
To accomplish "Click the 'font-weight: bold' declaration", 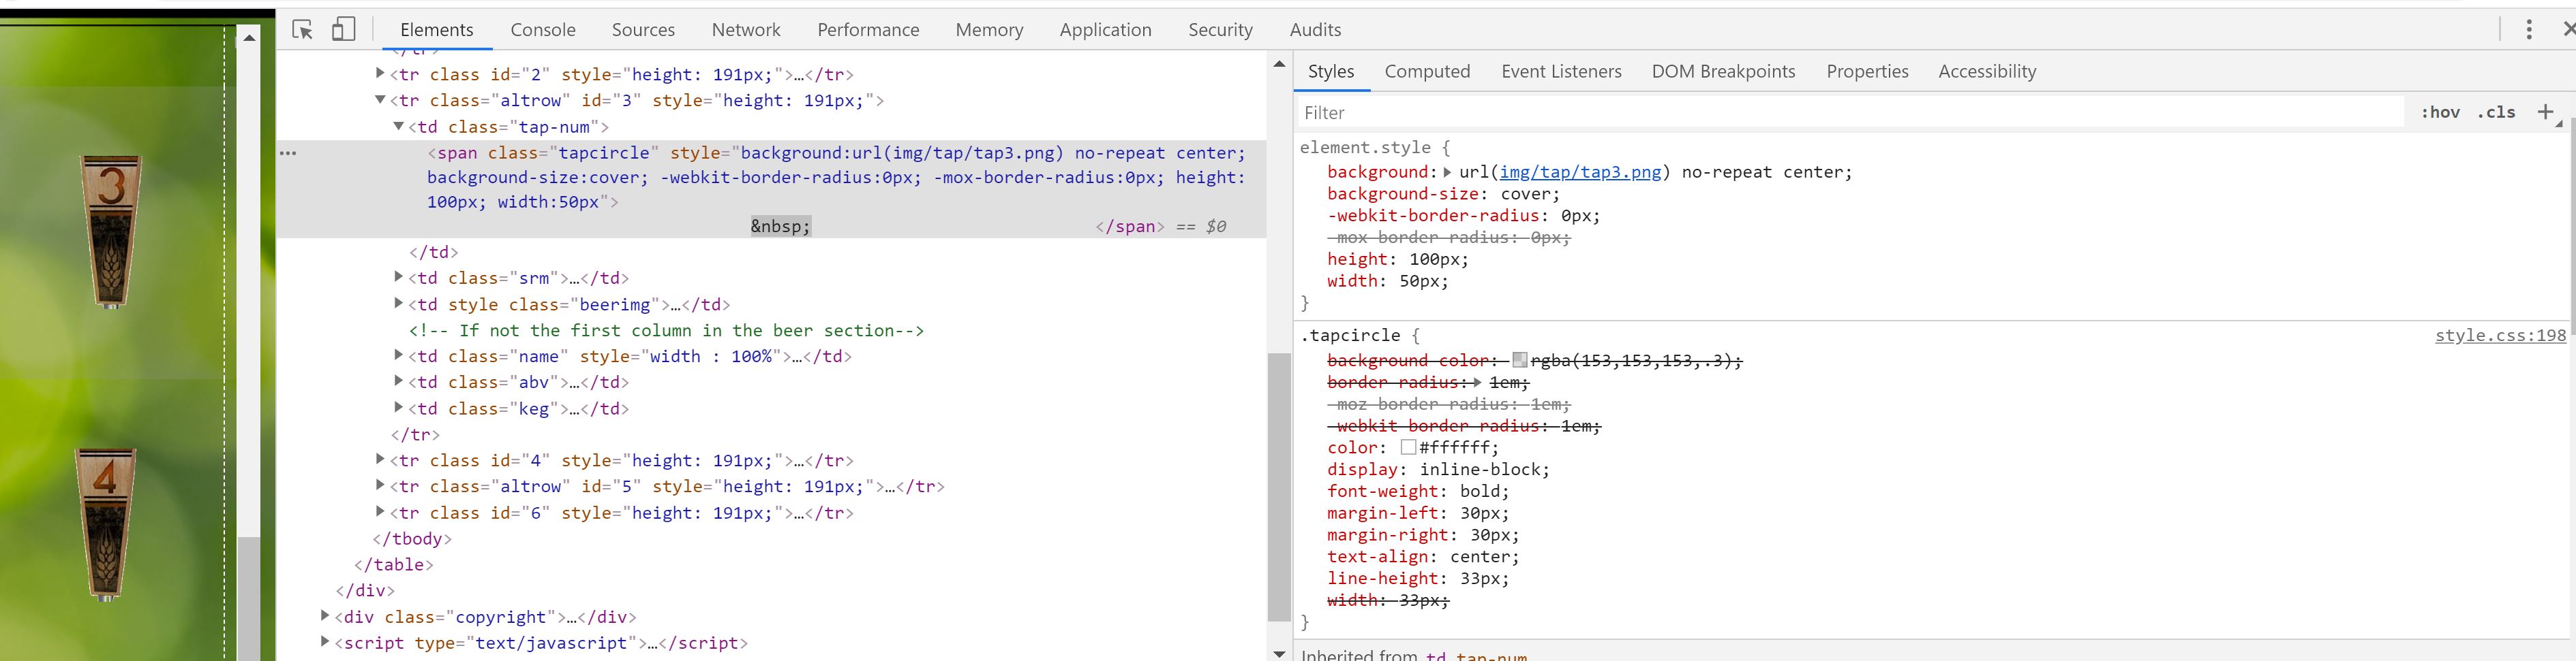I will 1418,491.
